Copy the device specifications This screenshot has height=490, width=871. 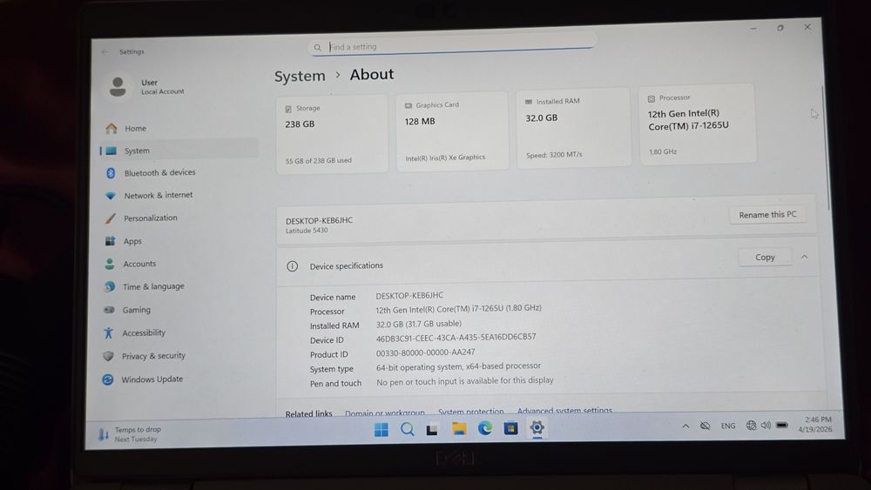tap(765, 257)
